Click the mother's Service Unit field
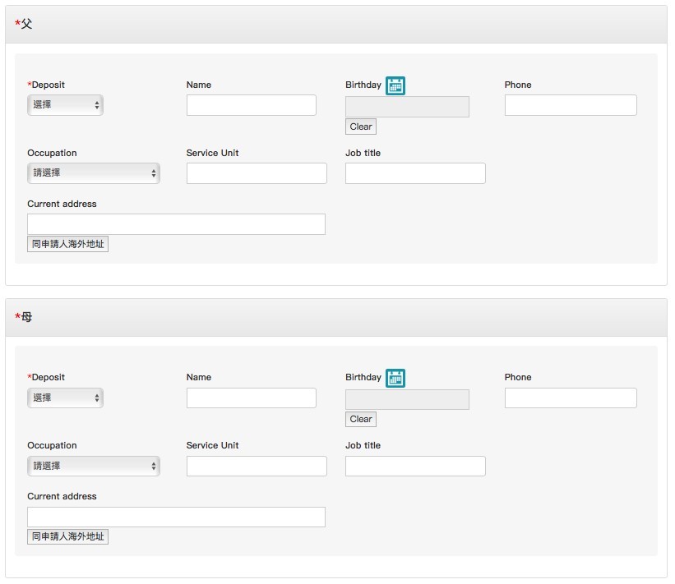675x584 pixels. [x=257, y=466]
